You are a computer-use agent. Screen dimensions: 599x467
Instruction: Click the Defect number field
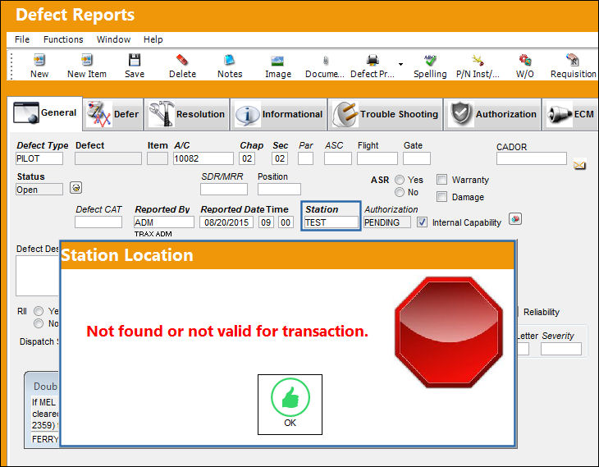tap(108, 158)
